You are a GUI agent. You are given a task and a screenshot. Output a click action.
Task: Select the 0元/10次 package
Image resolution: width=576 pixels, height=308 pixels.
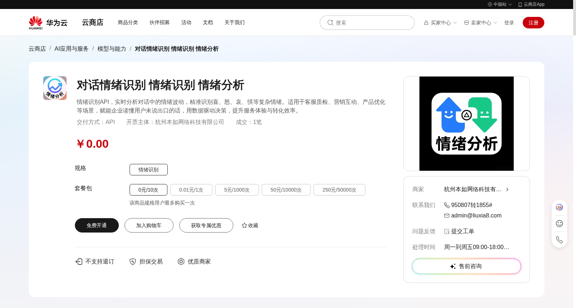tap(148, 190)
